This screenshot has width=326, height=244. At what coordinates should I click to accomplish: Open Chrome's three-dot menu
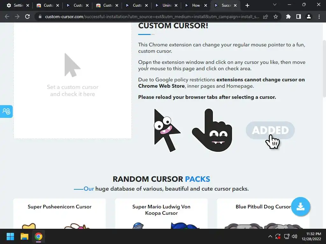pos(319,17)
